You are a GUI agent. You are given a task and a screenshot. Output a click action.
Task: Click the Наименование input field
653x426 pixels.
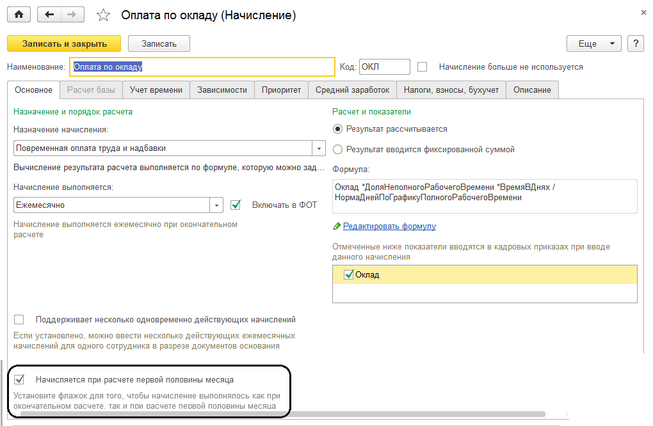pos(202,67)
